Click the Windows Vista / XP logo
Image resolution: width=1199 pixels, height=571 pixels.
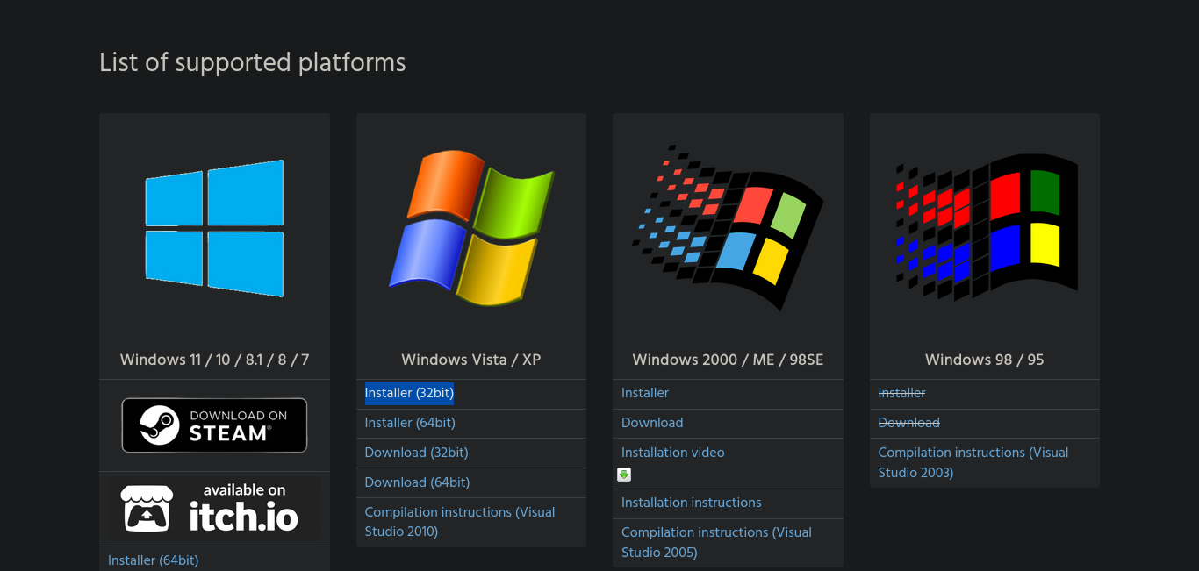[x=470, y=230]
